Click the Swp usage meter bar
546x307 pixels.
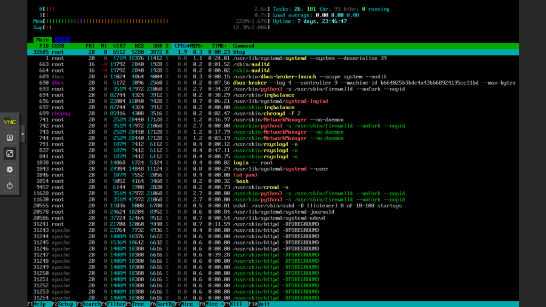point(151,28)
